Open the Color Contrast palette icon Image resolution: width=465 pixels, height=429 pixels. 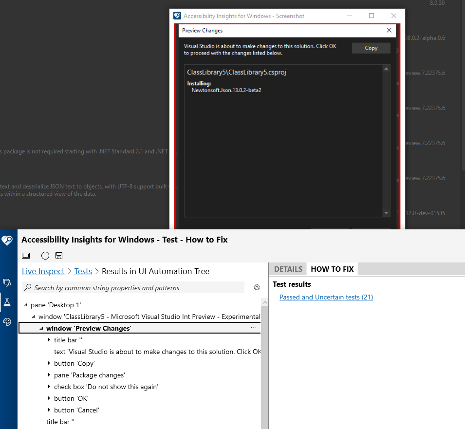[7, 322]
